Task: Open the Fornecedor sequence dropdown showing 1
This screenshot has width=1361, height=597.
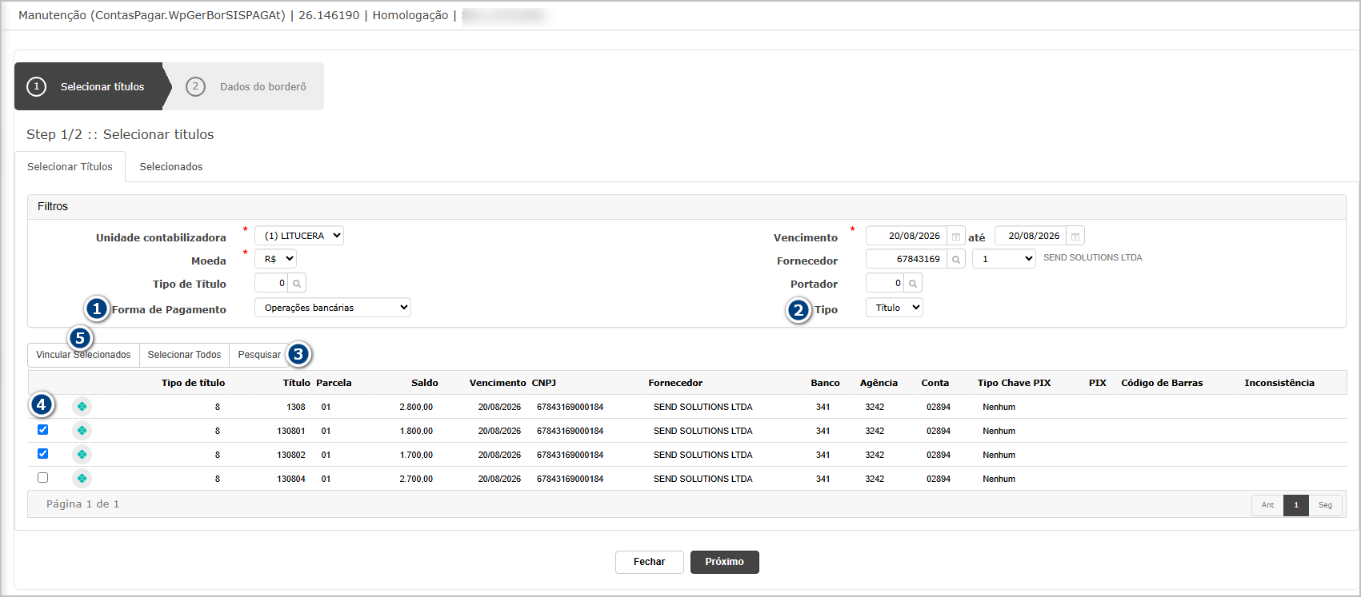Action: (1004, 259)
